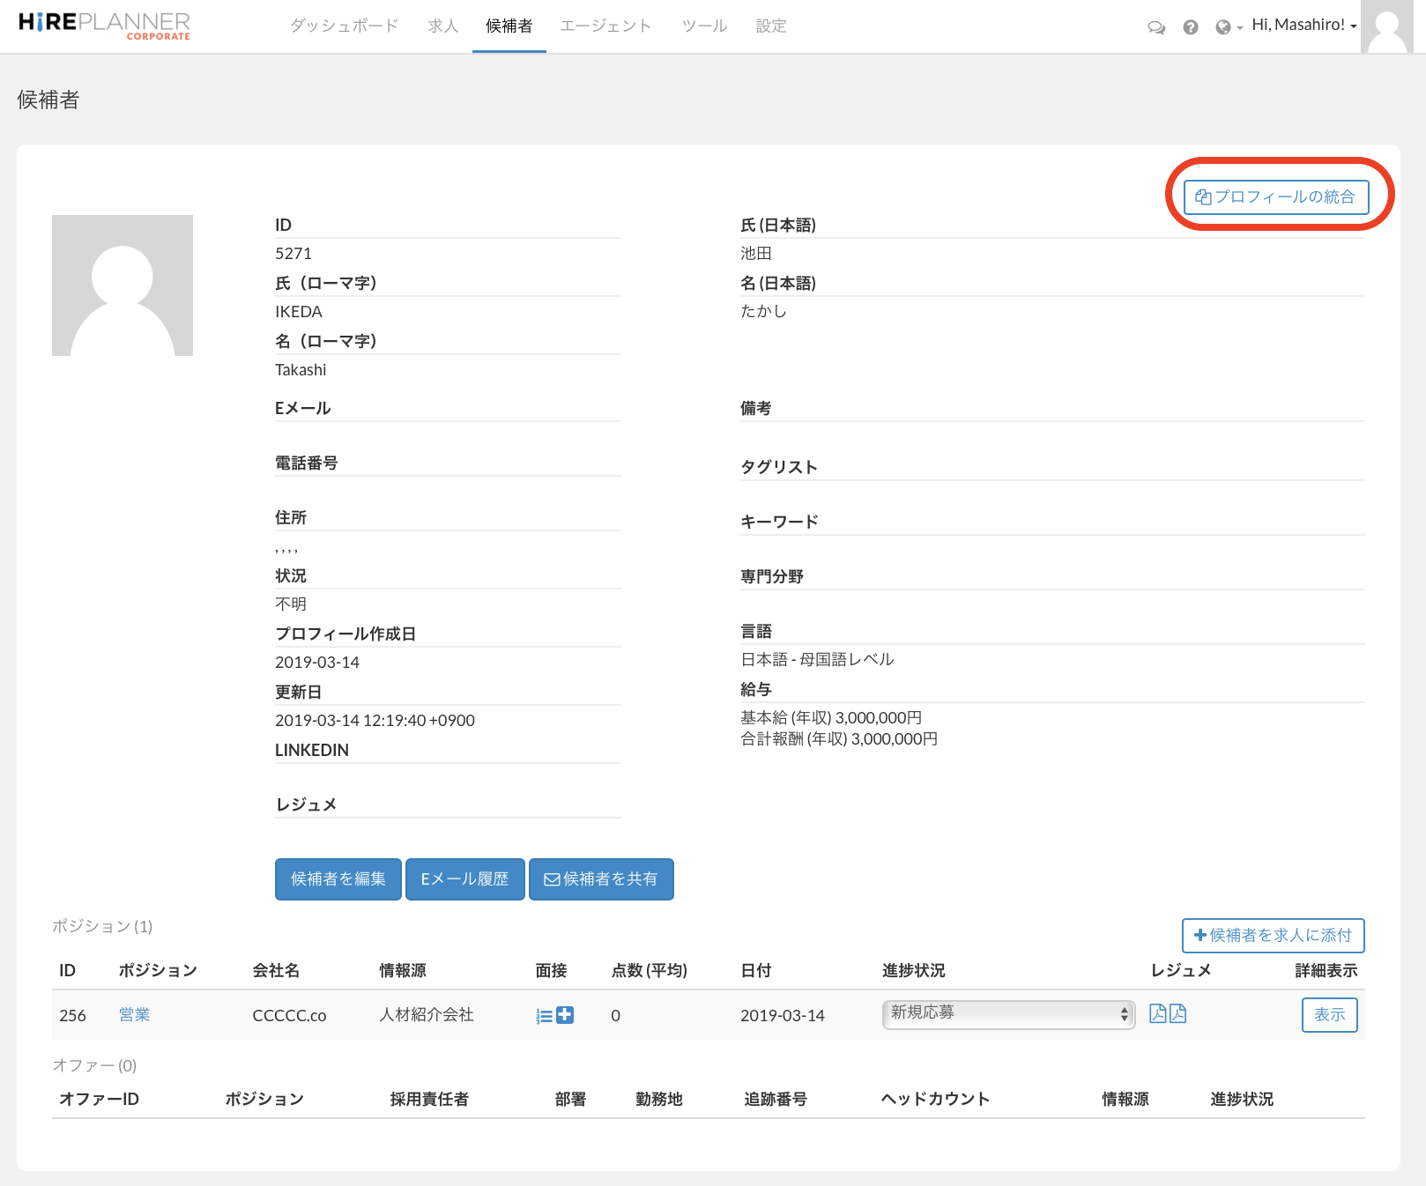This screenshot has height=1186, width=1426.
Task: Open the エージェント menu
Action: (606, 26)
